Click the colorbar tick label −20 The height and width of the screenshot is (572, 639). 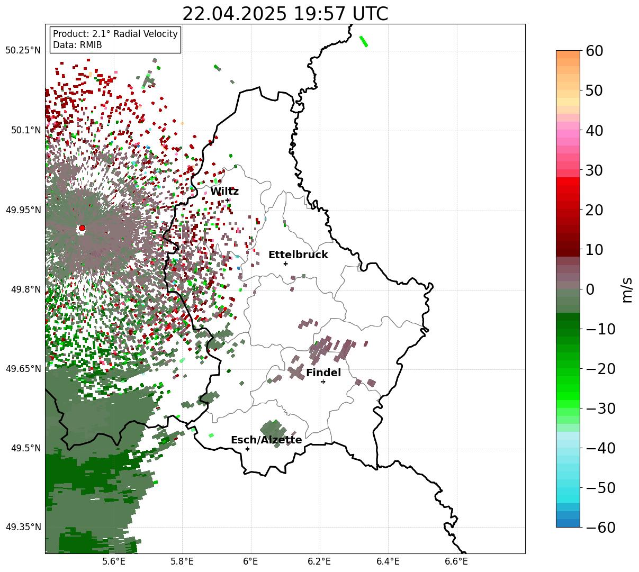click(601, 369)
